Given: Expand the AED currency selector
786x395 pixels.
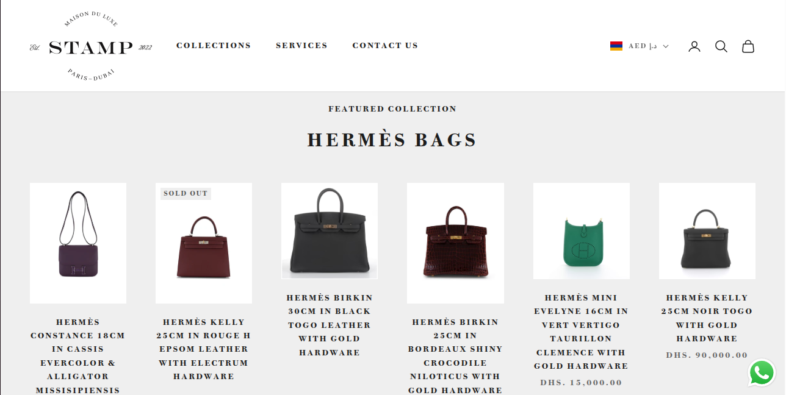Looking at the screenshot, I should (x=640, y=46).
